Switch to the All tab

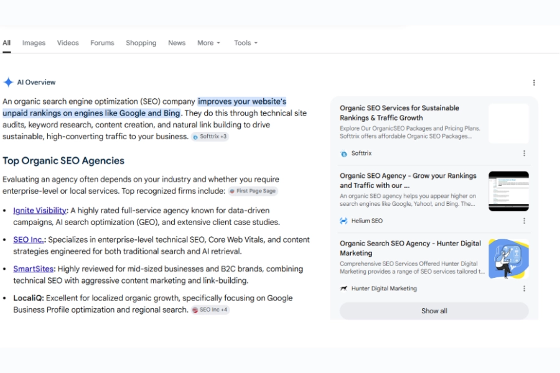[x=6, y=43]
